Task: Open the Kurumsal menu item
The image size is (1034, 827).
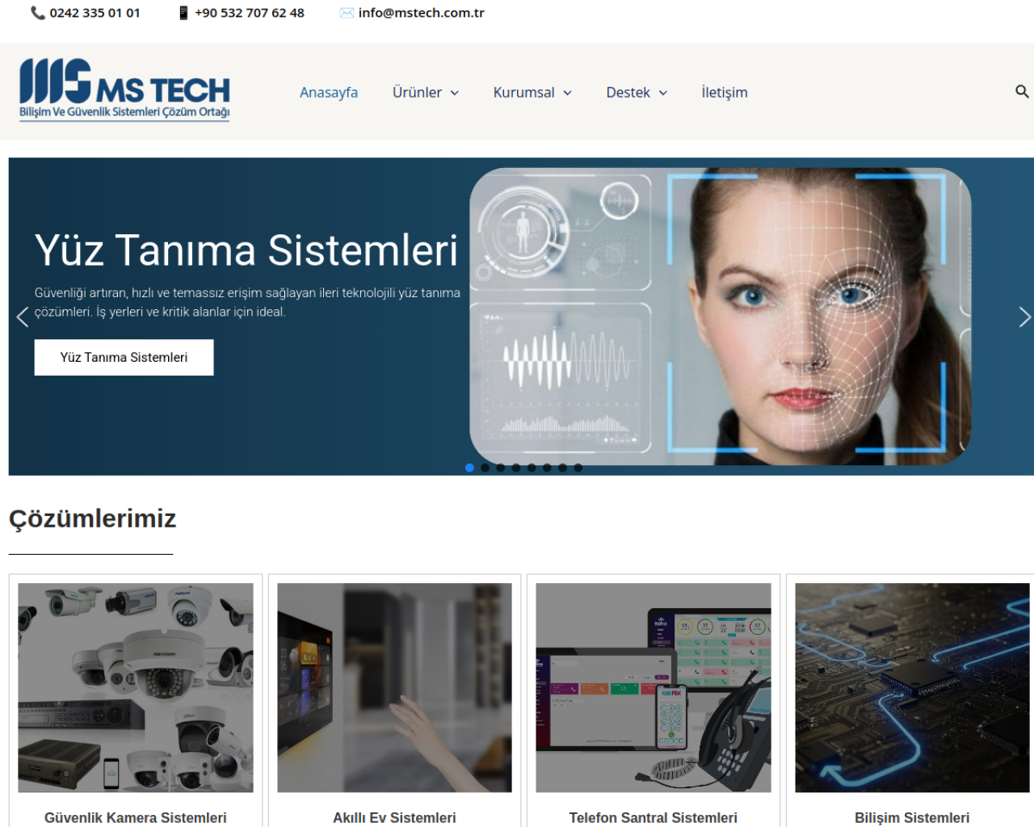Action: (523, 92)
